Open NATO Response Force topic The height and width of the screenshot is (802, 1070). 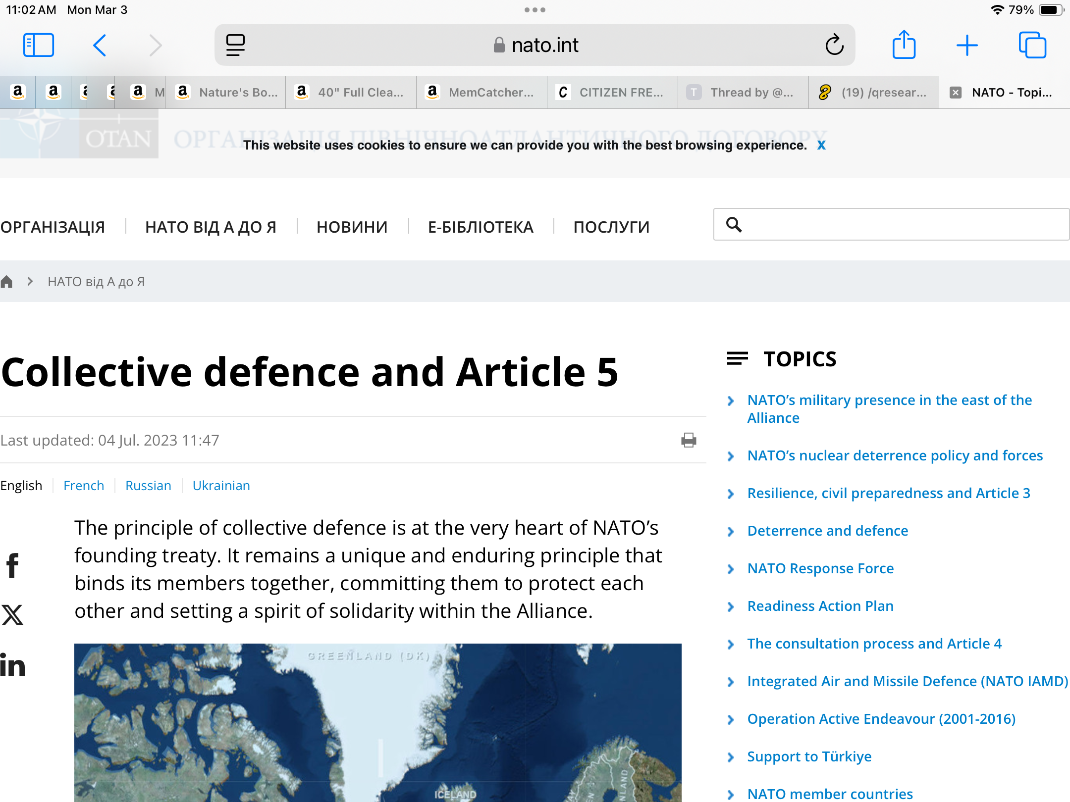click(x=820, y=568)
